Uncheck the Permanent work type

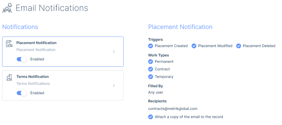[x=151, y=62]
